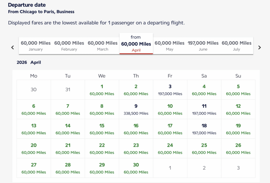Select February in the month strip
The width and height of the screenshot is (270, 183).
coord(69,46)
